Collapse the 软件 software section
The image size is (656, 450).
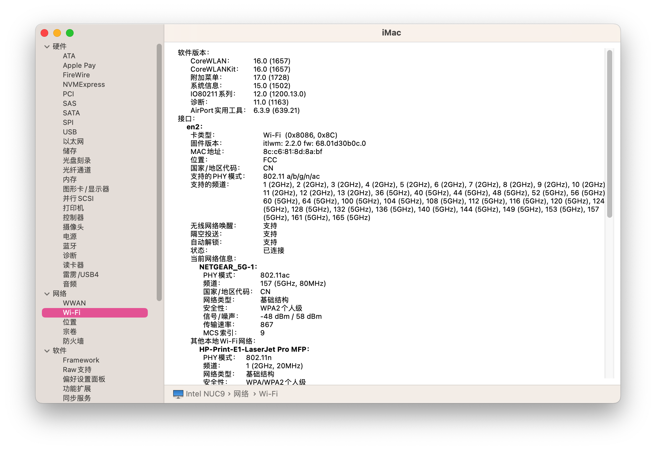47,351
